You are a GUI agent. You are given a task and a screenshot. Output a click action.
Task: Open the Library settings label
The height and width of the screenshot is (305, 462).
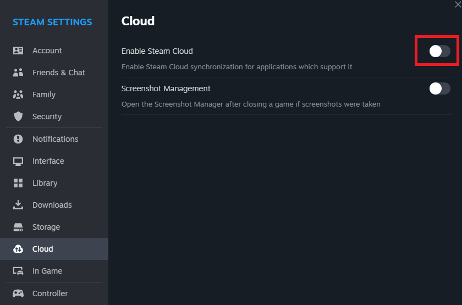click(45, 183)
